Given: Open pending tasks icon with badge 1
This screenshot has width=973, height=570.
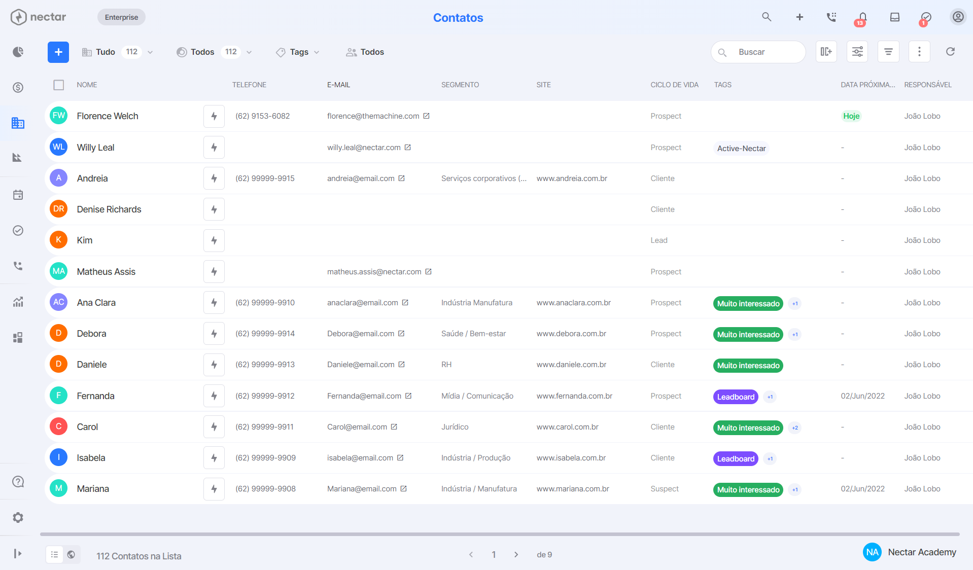Looking at the screenshot, I should click(x=926, y=18).
